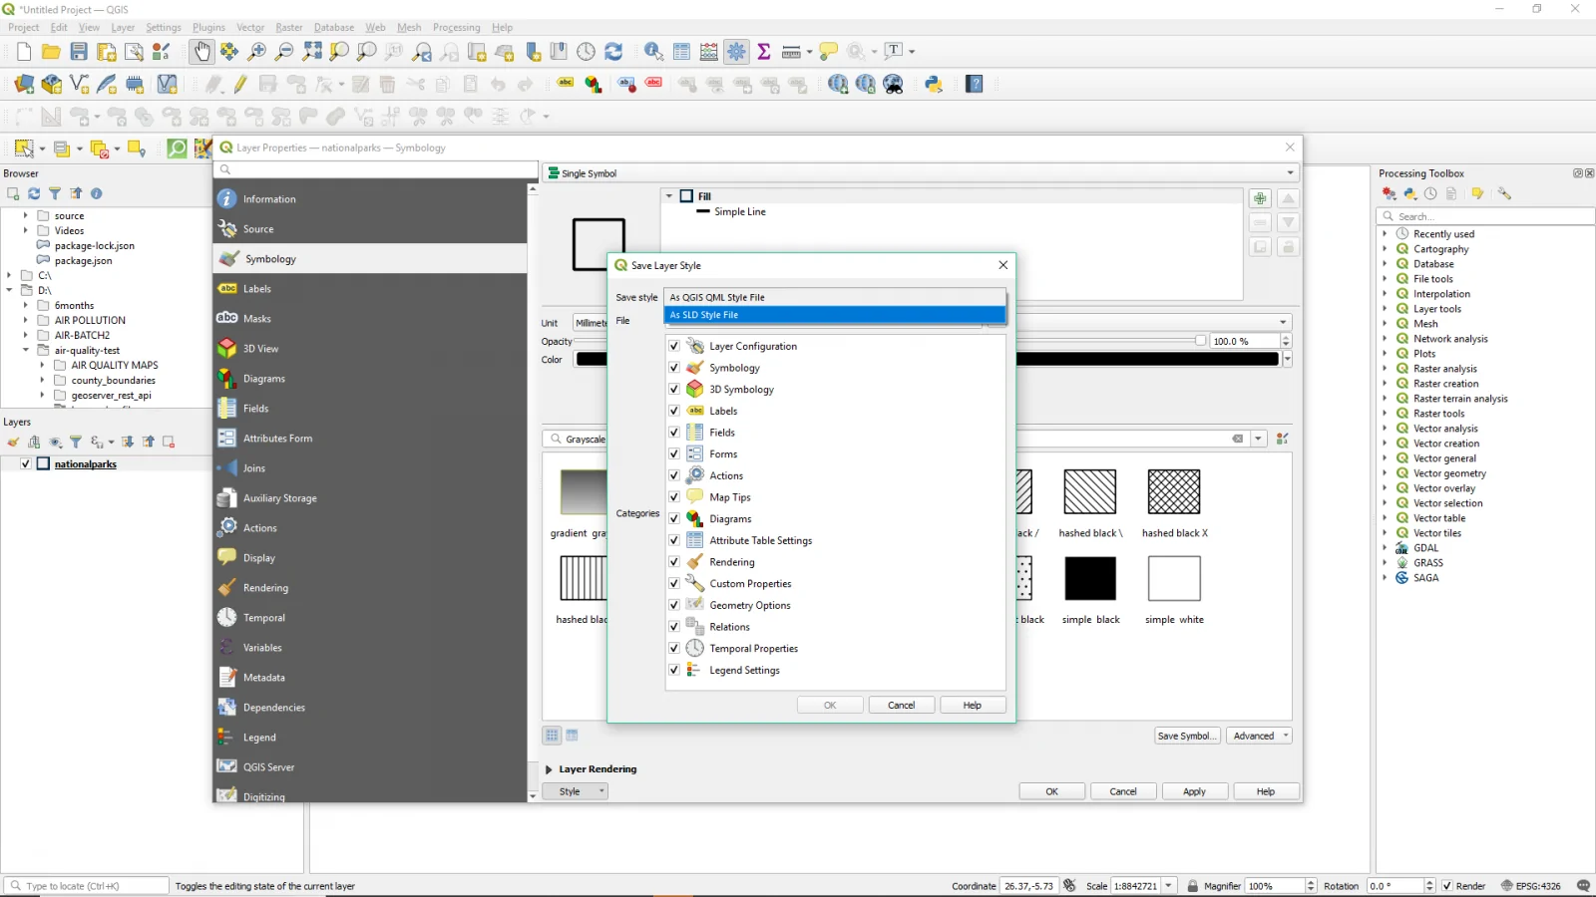Image resolution: width=1596 pixels, height=897 pixels.
Task: Collapse the air-quality-test folder in Browser
Action: click(x=26, y=350)
